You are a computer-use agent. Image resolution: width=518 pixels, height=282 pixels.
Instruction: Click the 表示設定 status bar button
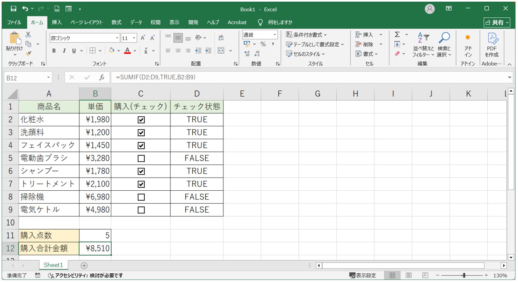tap(363, 275)
